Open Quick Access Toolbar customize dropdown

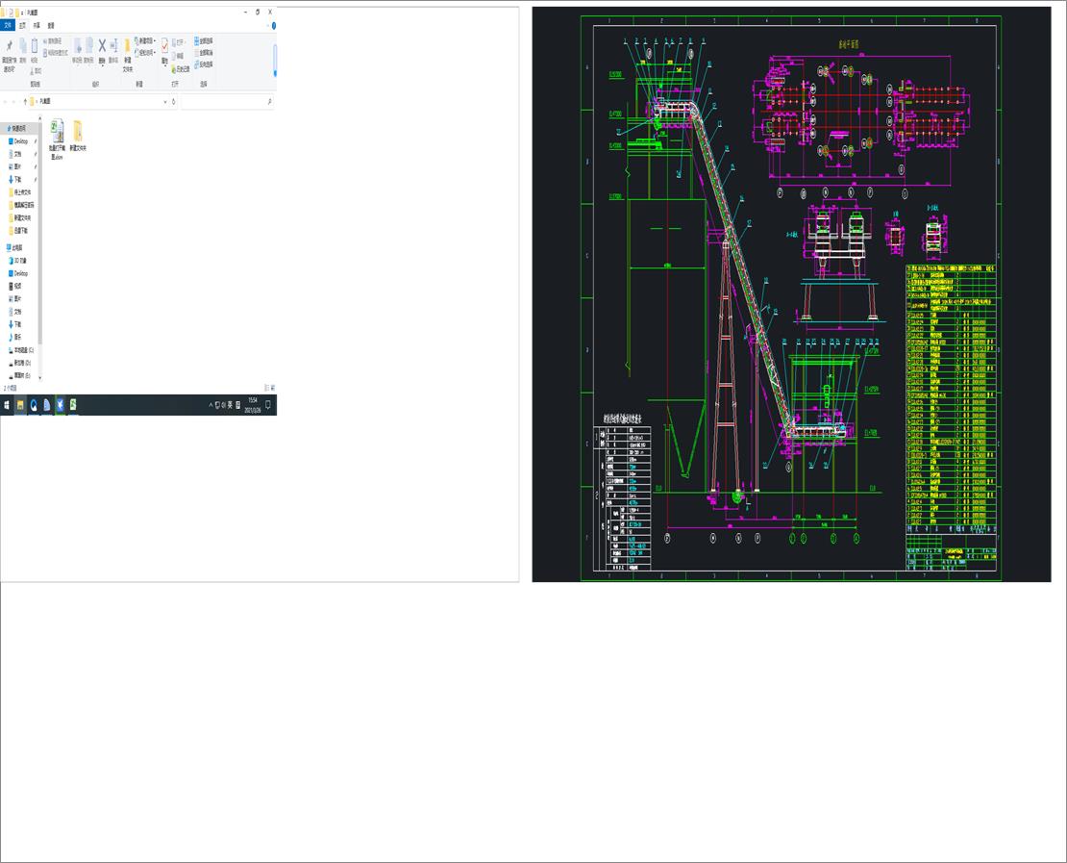tap(22, 13)
